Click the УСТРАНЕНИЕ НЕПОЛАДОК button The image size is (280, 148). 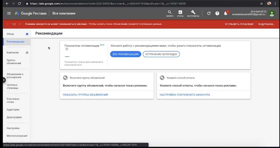[x=161, y=54]
